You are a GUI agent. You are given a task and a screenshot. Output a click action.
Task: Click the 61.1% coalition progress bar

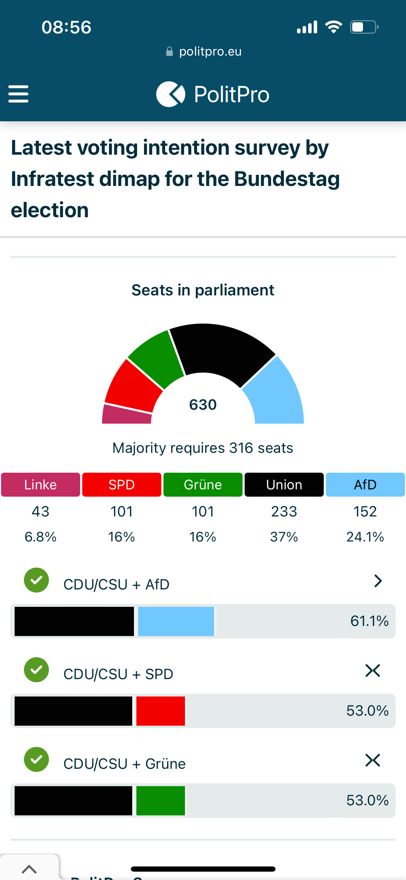(203, 621)
